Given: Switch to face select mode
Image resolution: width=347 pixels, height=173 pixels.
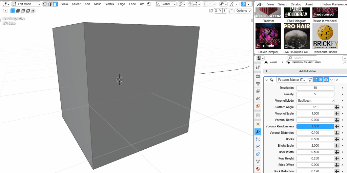Looking at the screenshot, I should click(x=55, y=4).
